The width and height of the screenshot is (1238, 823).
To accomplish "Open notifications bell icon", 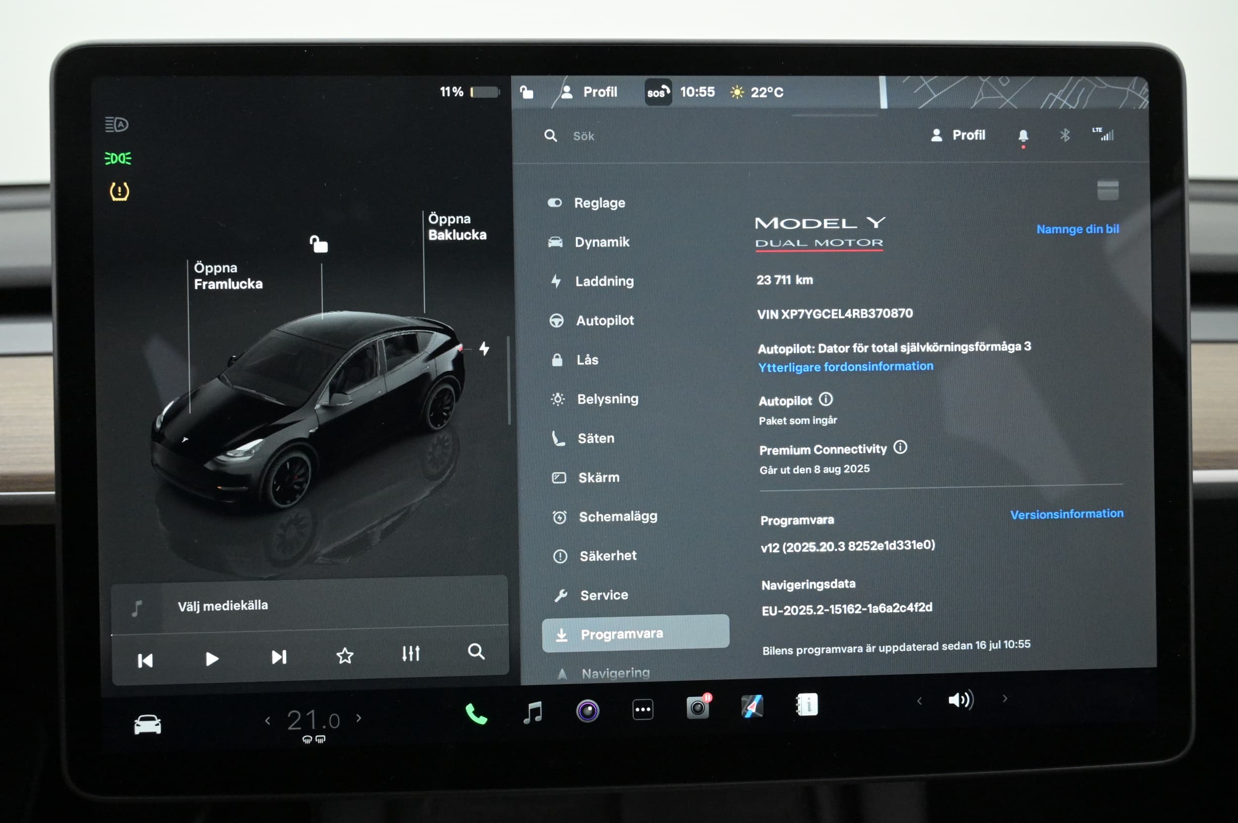I will (1023, 137).
